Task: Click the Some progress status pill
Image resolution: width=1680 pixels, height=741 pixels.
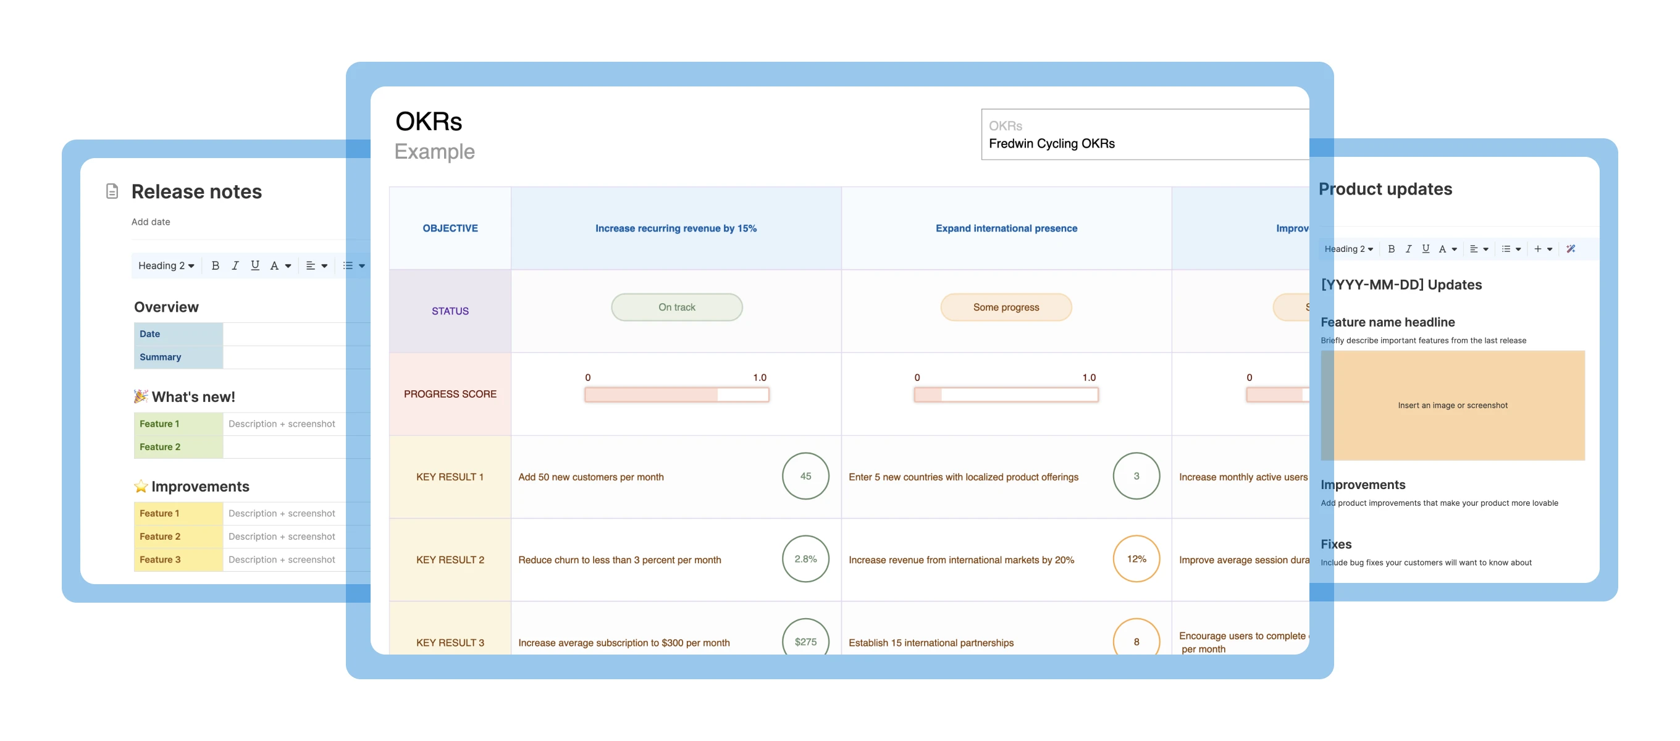Action: tap(1006, 308)
